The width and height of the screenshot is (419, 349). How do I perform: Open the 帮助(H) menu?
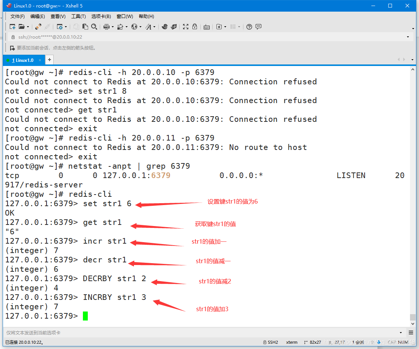[x=146, y=16]
